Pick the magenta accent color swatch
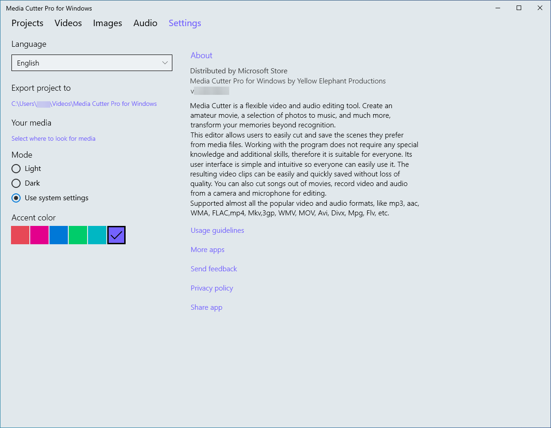The image size is (551, 428). click(39, 235)
